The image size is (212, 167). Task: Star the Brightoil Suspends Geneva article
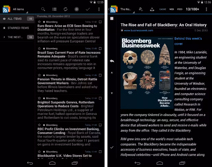pos(39,98)
